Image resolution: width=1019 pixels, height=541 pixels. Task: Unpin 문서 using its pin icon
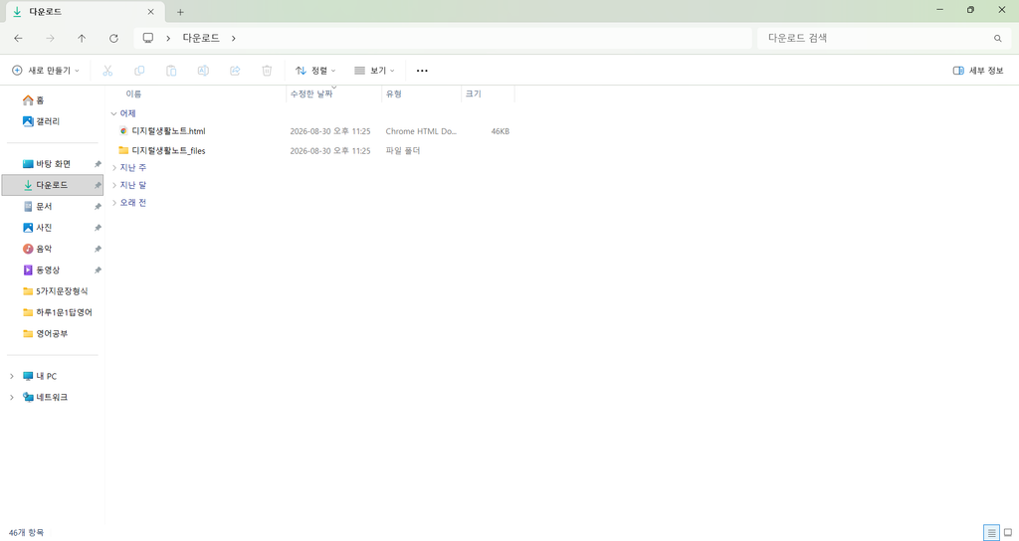coord(98,207)
